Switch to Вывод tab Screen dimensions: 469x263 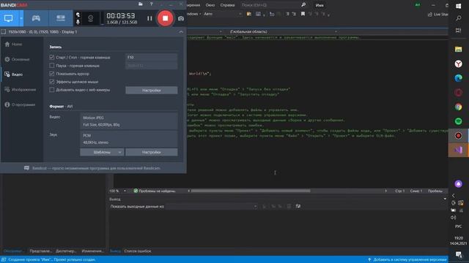coord(116,251)
